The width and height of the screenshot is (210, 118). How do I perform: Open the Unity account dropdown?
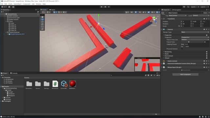(4, 7)
